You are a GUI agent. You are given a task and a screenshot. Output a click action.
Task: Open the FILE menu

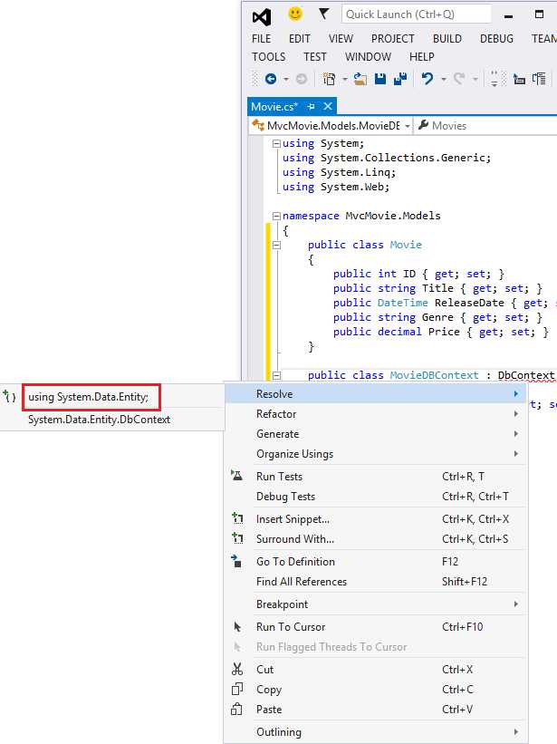(x=262, y=38)
